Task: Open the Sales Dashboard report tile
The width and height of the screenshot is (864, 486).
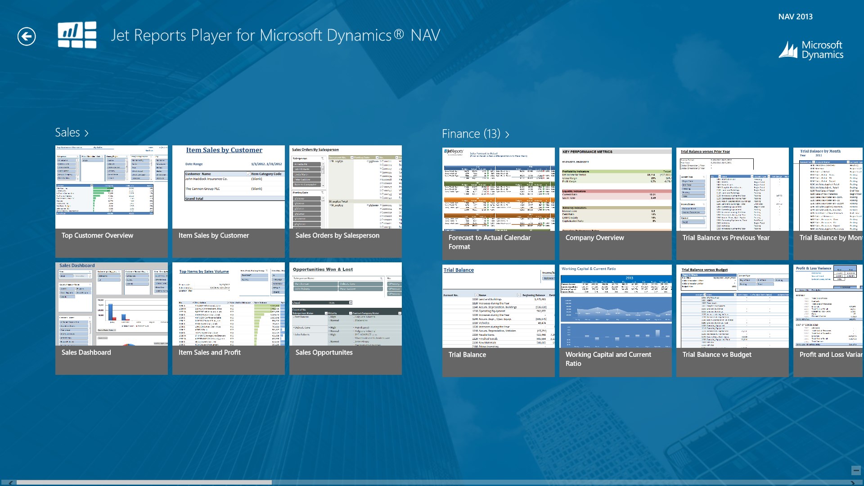Action: tap(111, 318)
